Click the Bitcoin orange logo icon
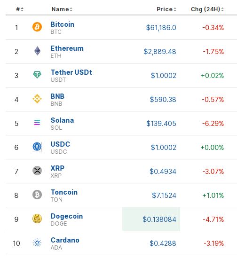Screen dimensions: 237x259 point(37,27)
